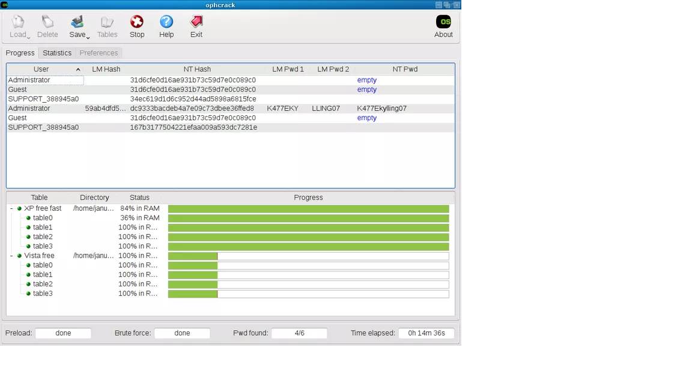Collapse the Vista free table group
This screenshot has height=389, width=692.
(11, 256)
